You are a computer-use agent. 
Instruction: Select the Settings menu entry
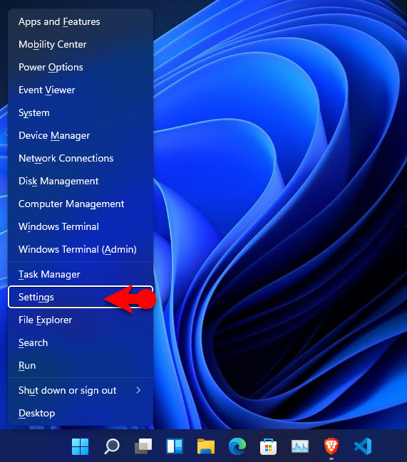(81, 297)
